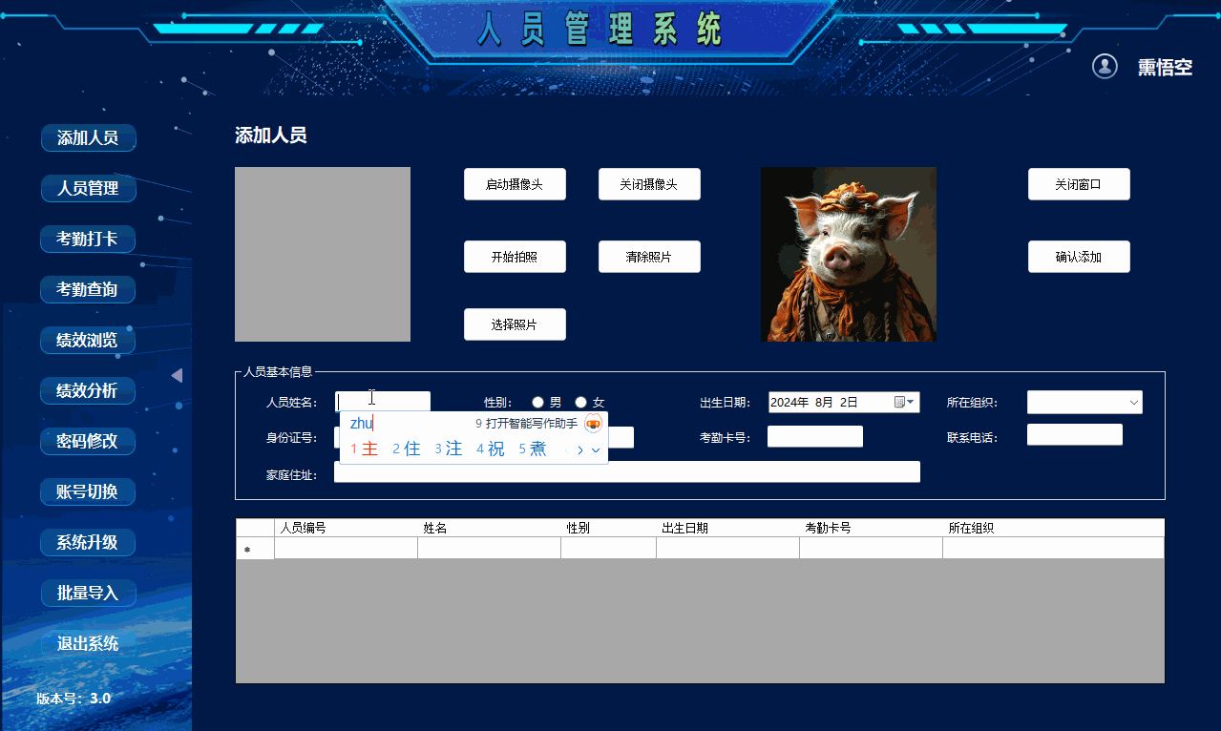Viewport: 1221px width, 731px height.
Task: Select the new-row asterisk marker in table
Action: click(255, 549)
